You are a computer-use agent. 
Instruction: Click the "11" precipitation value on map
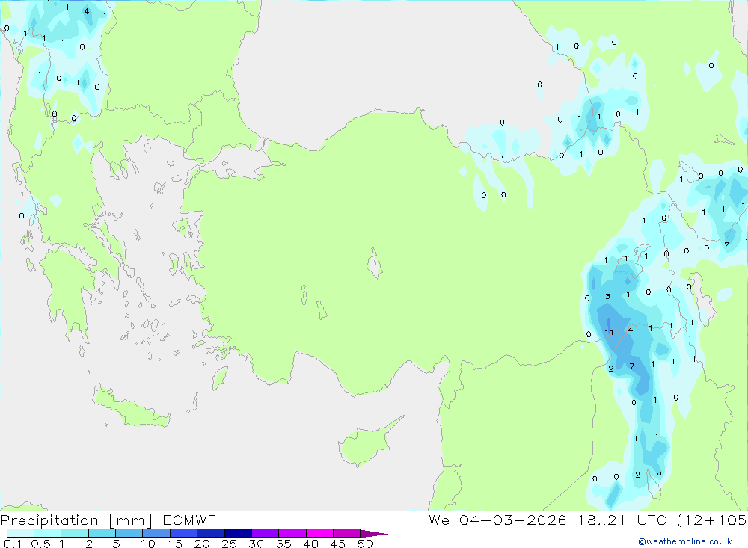point(609,333)
